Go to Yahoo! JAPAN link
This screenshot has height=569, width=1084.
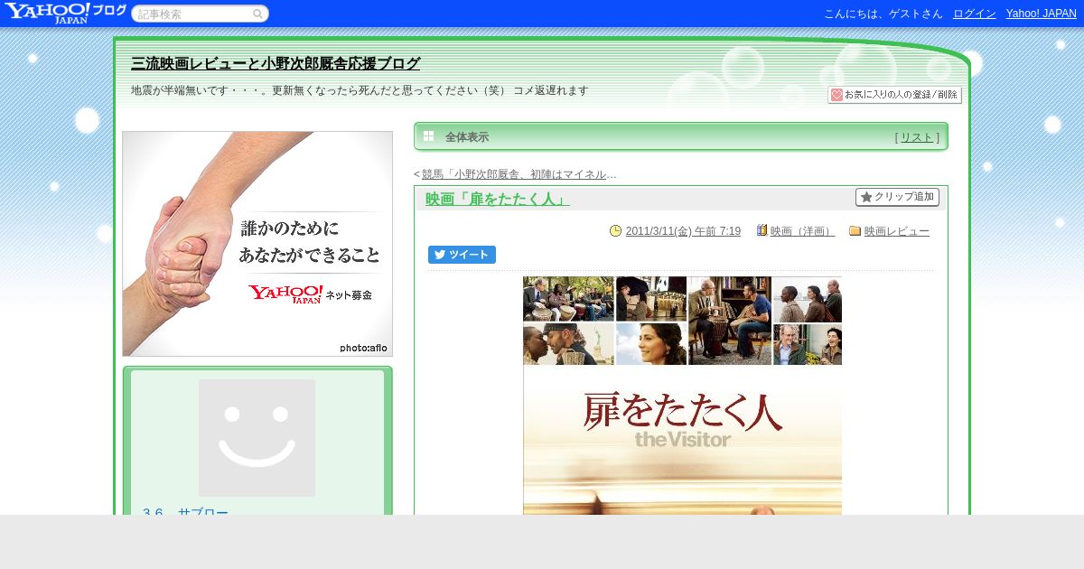tap(1041, 14)
